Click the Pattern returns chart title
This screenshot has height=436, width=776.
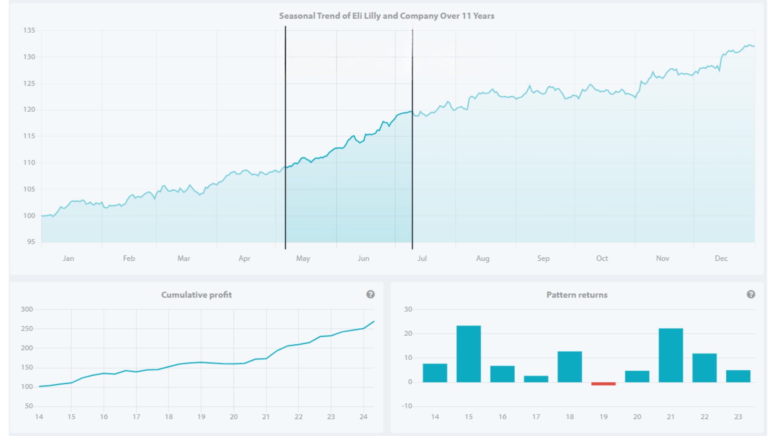pyautogui.click(x=577, y=295)
